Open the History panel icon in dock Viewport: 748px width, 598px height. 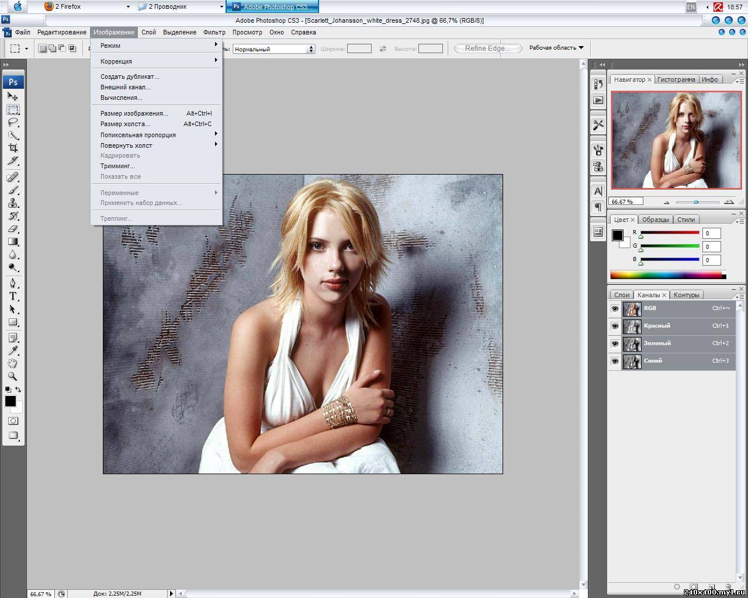598,84
